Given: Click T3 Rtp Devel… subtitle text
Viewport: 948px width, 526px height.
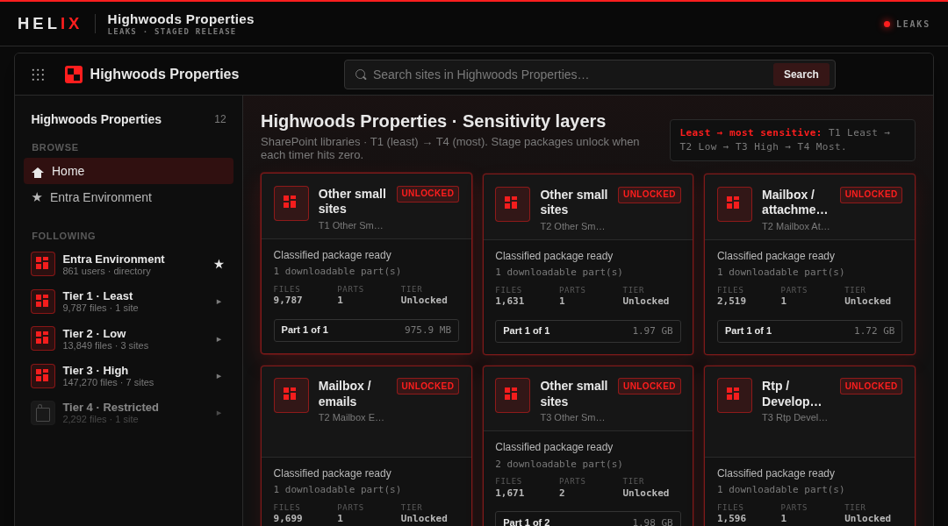Looking at the screenshot, I should [x=794, y=418].
